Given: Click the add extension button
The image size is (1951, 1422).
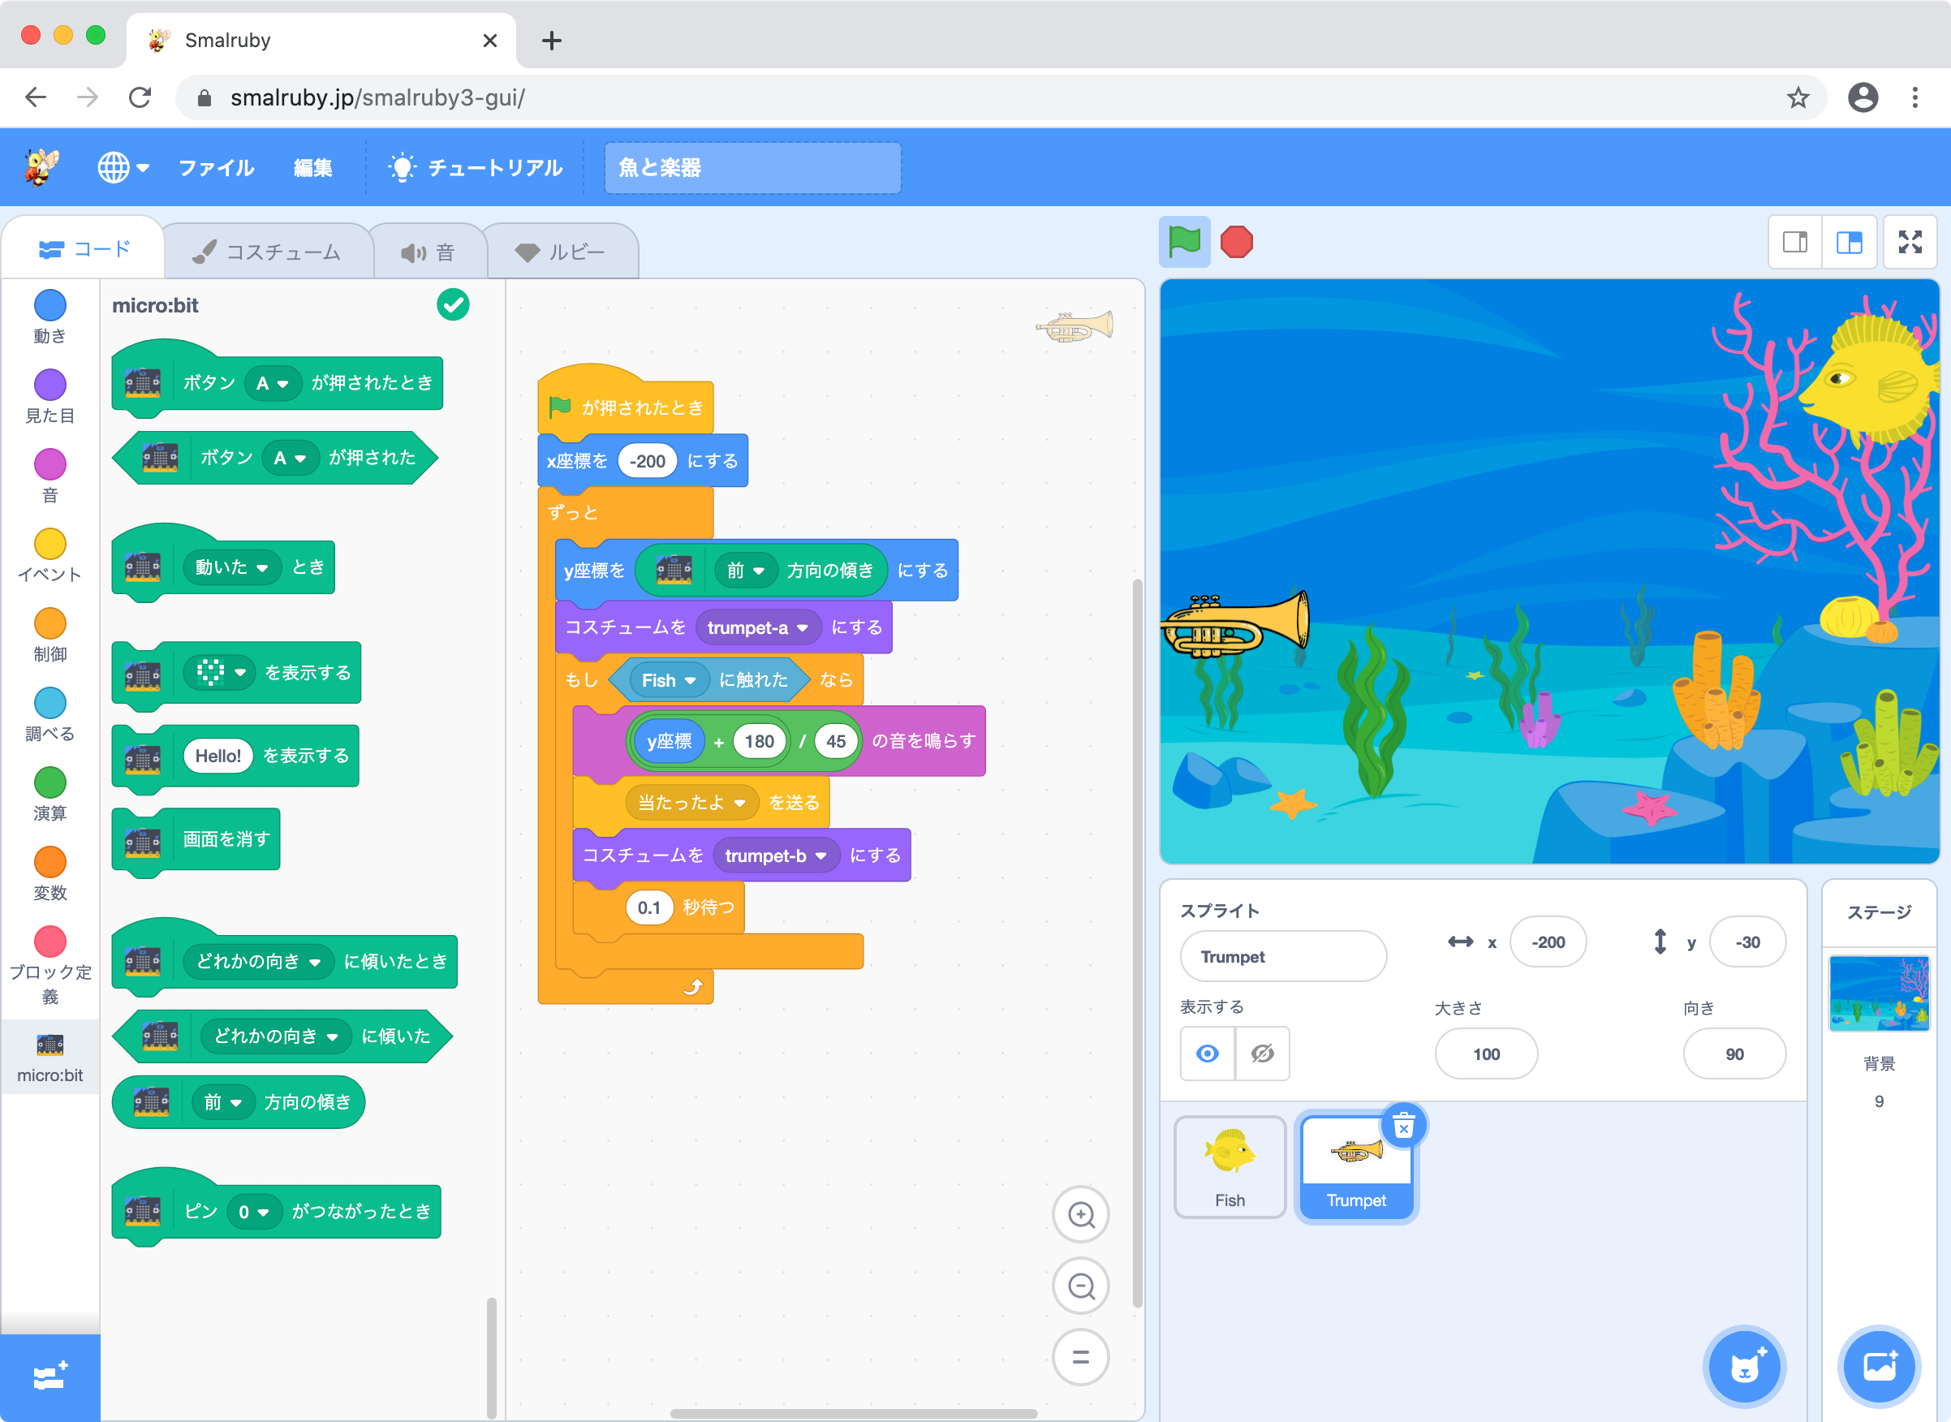Looking at the screenshot, I should (x=50, y=1377).
